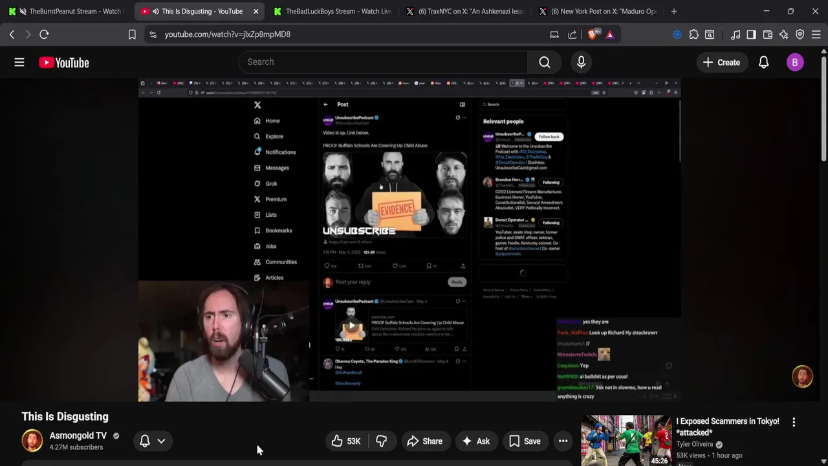Switch to New York Post on X tab

(x=596, y=11)
